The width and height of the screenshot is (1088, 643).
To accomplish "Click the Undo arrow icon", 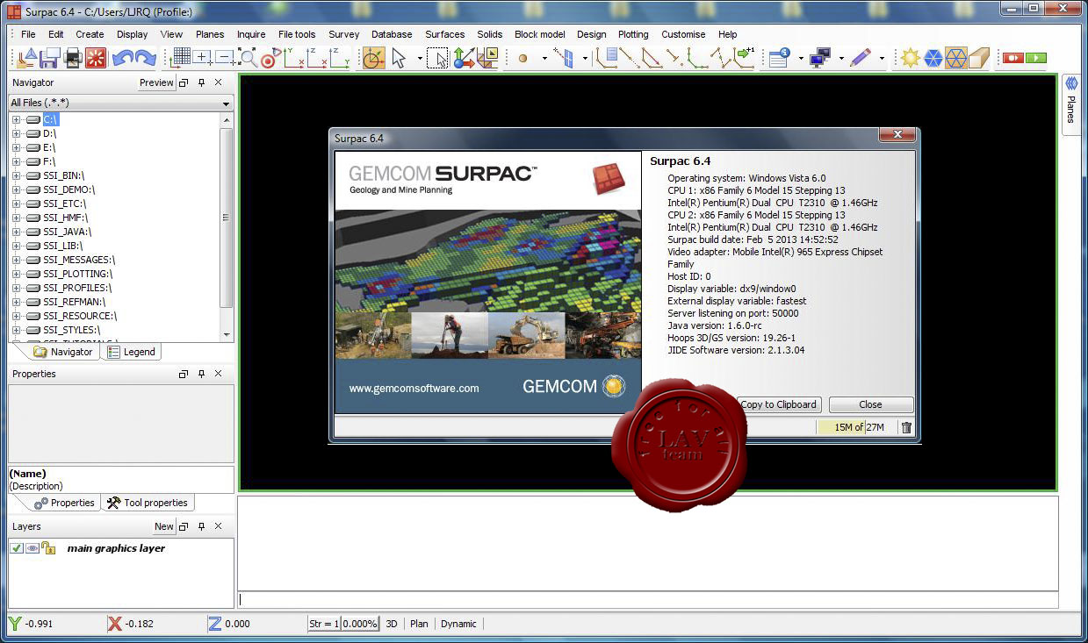I will tap(122, 58).
